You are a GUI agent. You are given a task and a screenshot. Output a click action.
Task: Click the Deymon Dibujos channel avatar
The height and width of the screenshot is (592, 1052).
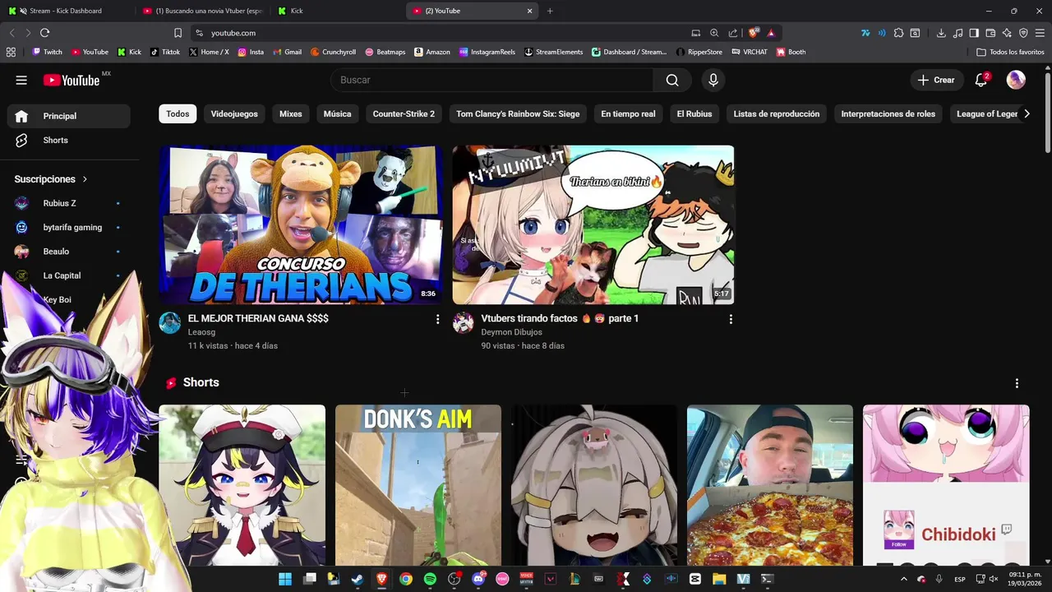pos(463,322)
